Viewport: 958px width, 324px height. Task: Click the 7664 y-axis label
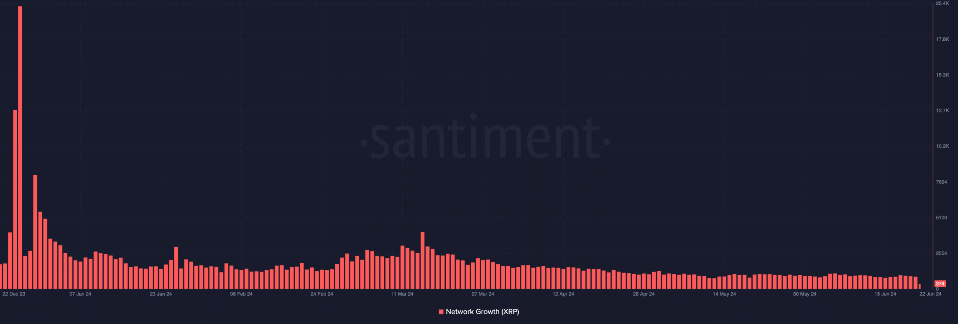click(941, 182)
